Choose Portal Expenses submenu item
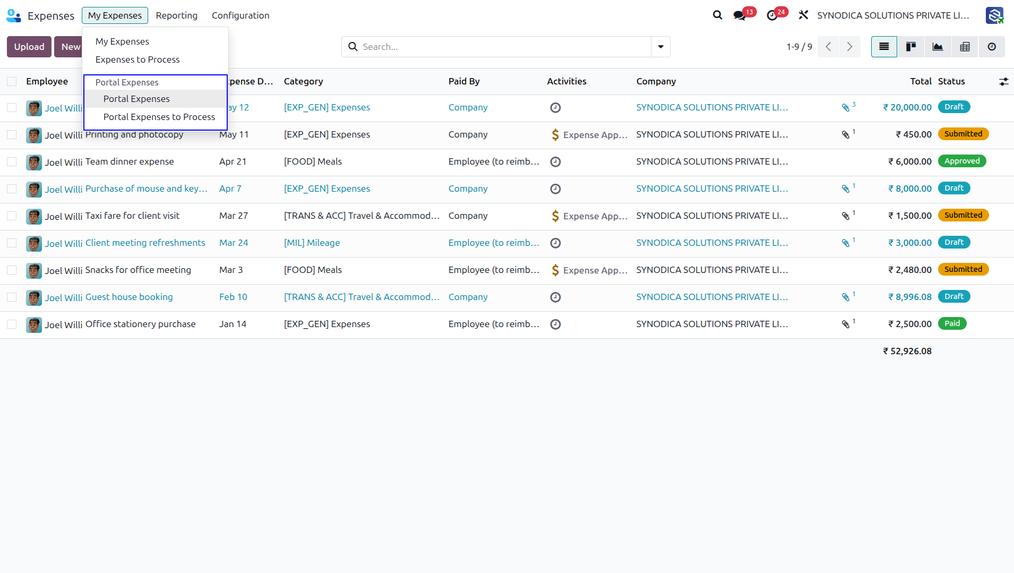 (136, 99)
